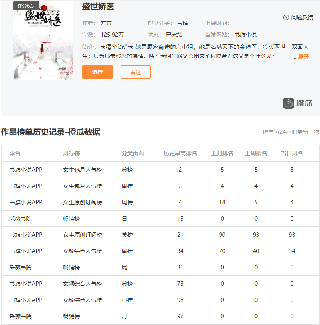Click highest historical rank 15
The width and height of the screenshot is (320, 325).
(x=180, y=219)
